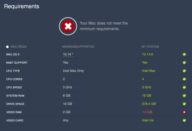Click green checkmark for VIDEO CARD

pos(184,120)
